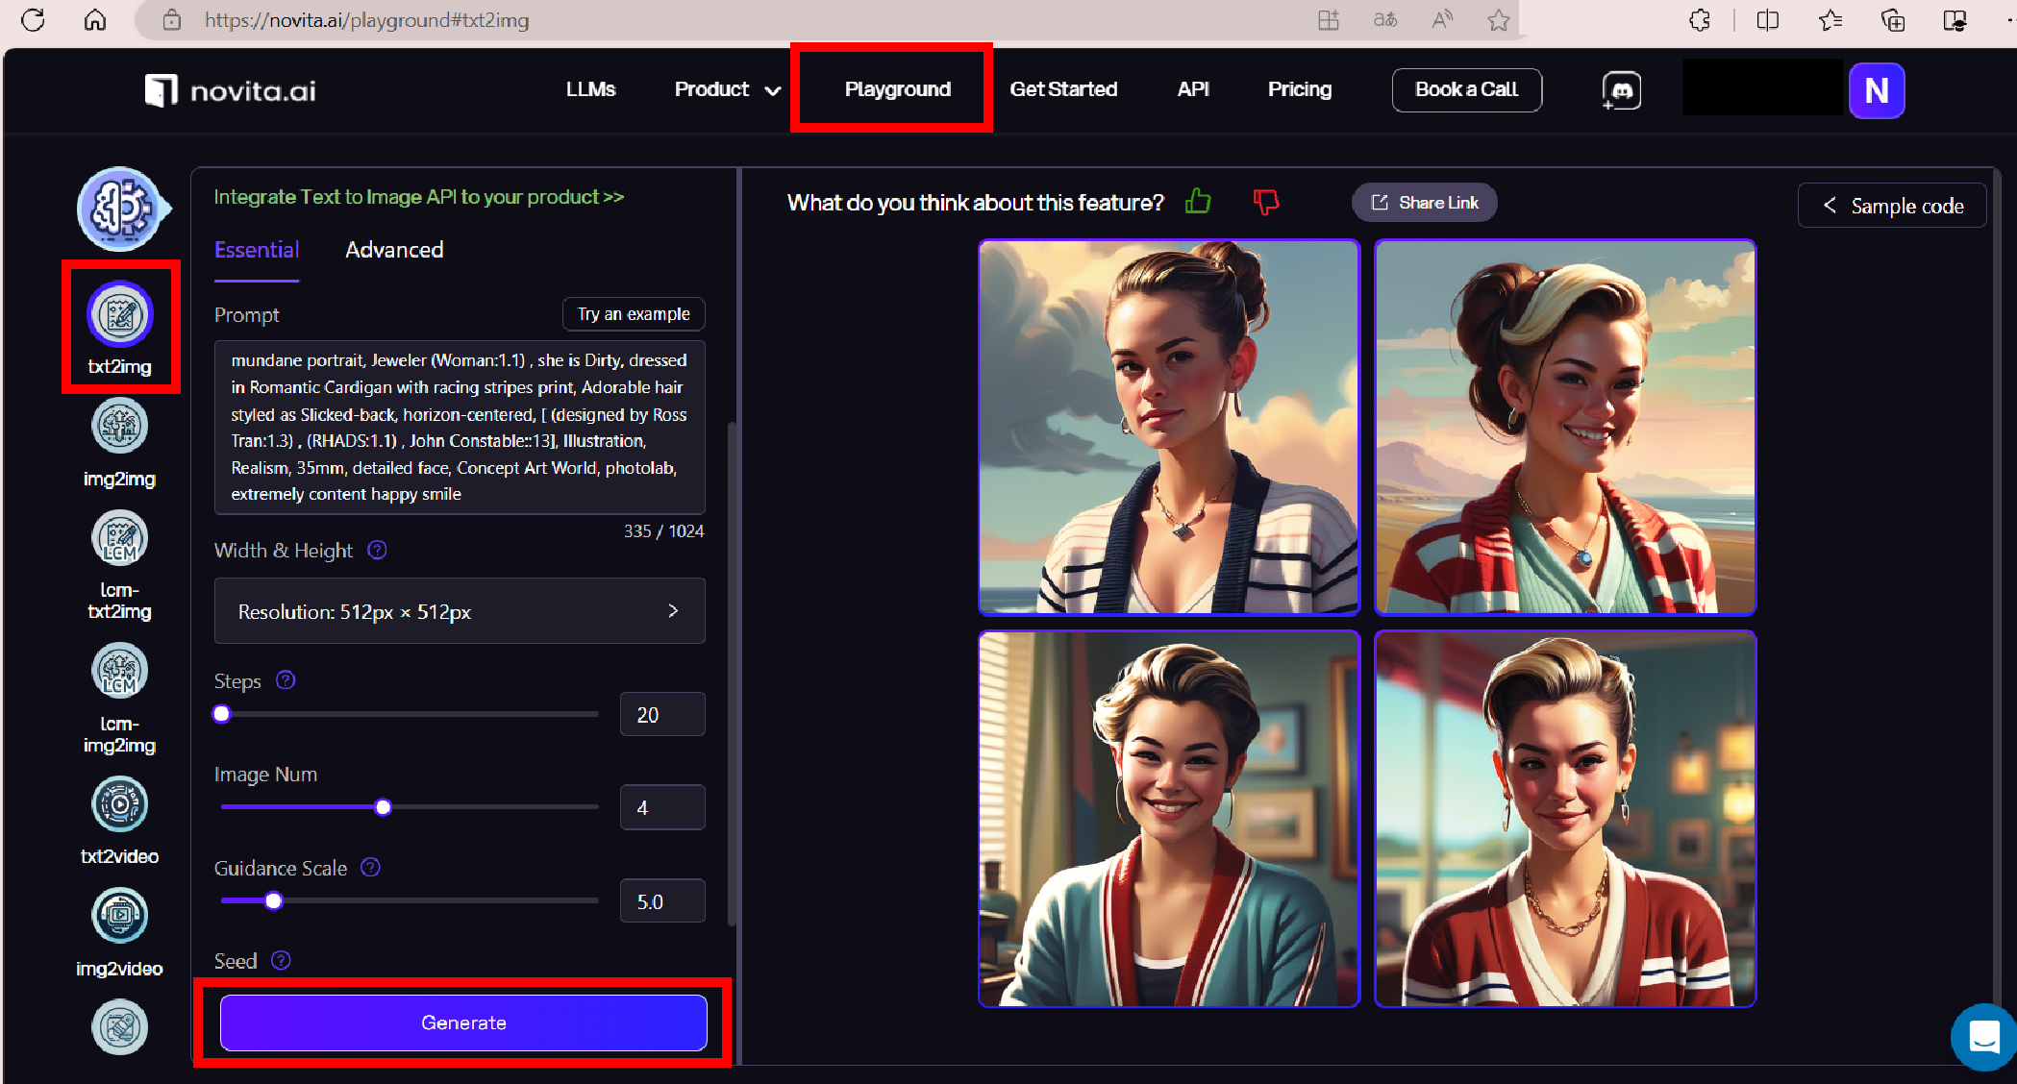Switch to the Advanced tab
This screenshot has width=2017, height=1084.
click(x=394, y=250)
